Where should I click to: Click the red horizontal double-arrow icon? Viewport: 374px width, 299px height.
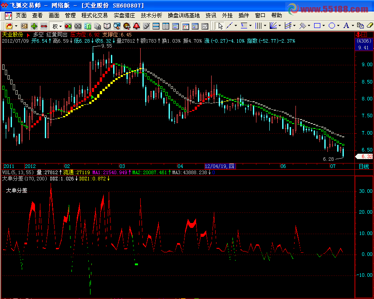(x=44, y=26)
